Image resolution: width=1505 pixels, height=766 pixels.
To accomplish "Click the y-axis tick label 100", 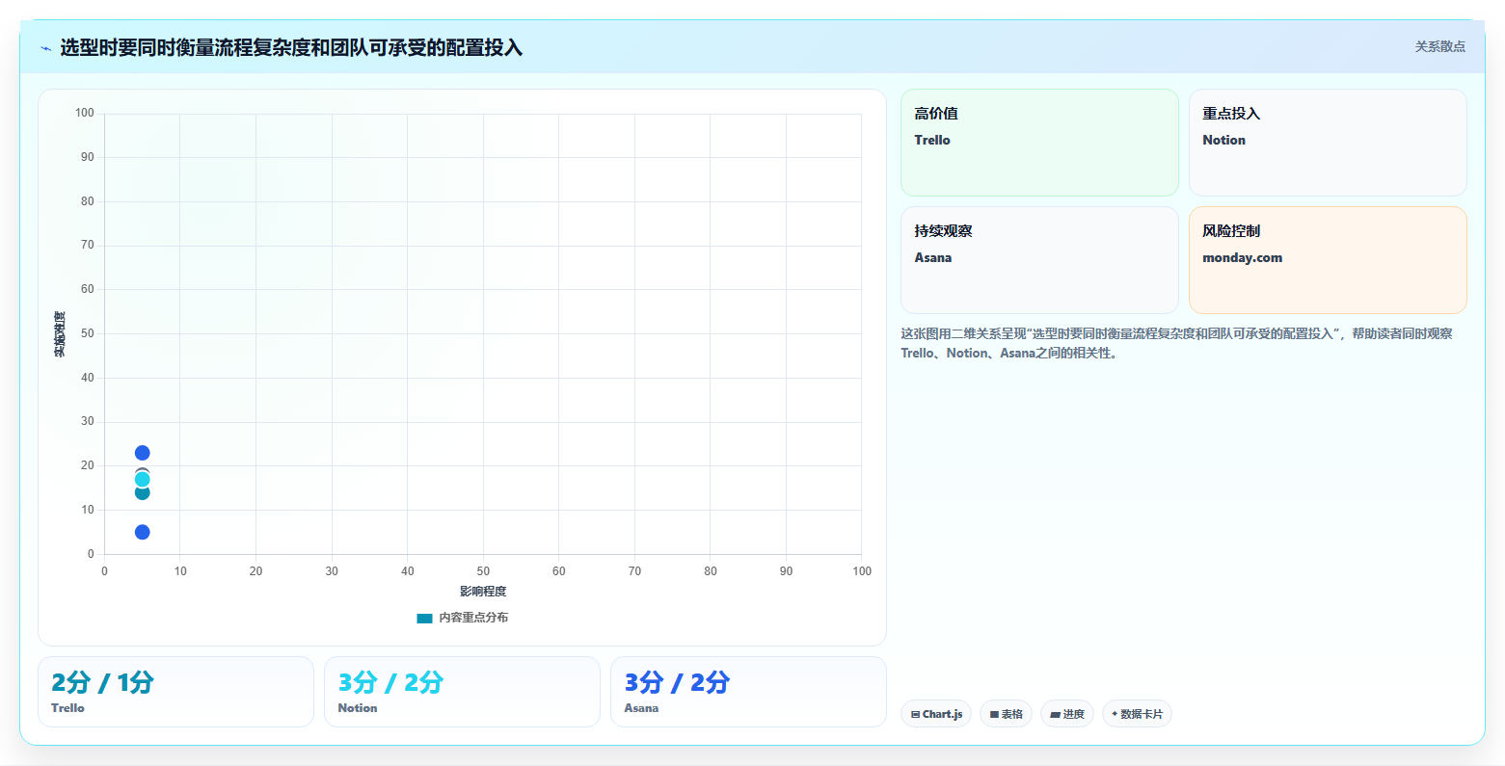I will 85,114.
